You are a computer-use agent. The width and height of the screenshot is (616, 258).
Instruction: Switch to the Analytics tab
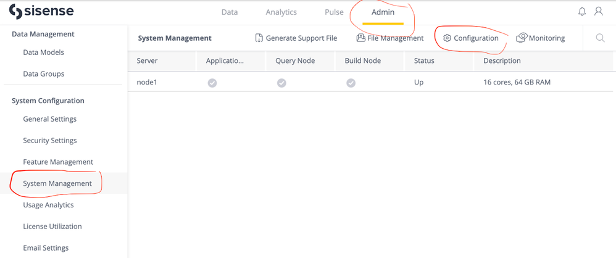click(x=281, y=12)
